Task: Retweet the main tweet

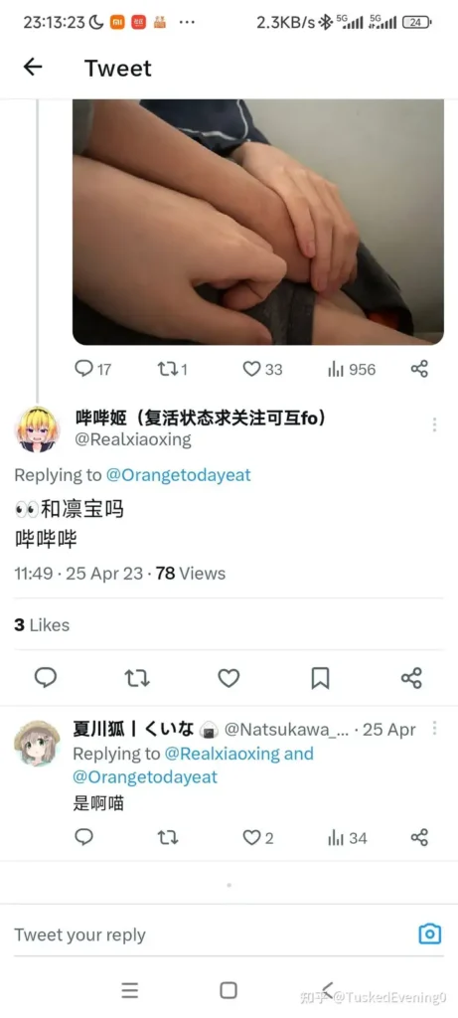Action: pos(137,678)
